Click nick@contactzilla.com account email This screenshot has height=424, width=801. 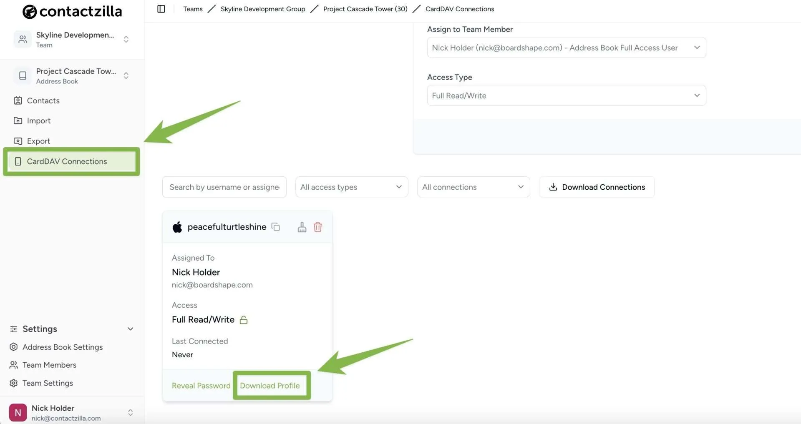[66, 418]
